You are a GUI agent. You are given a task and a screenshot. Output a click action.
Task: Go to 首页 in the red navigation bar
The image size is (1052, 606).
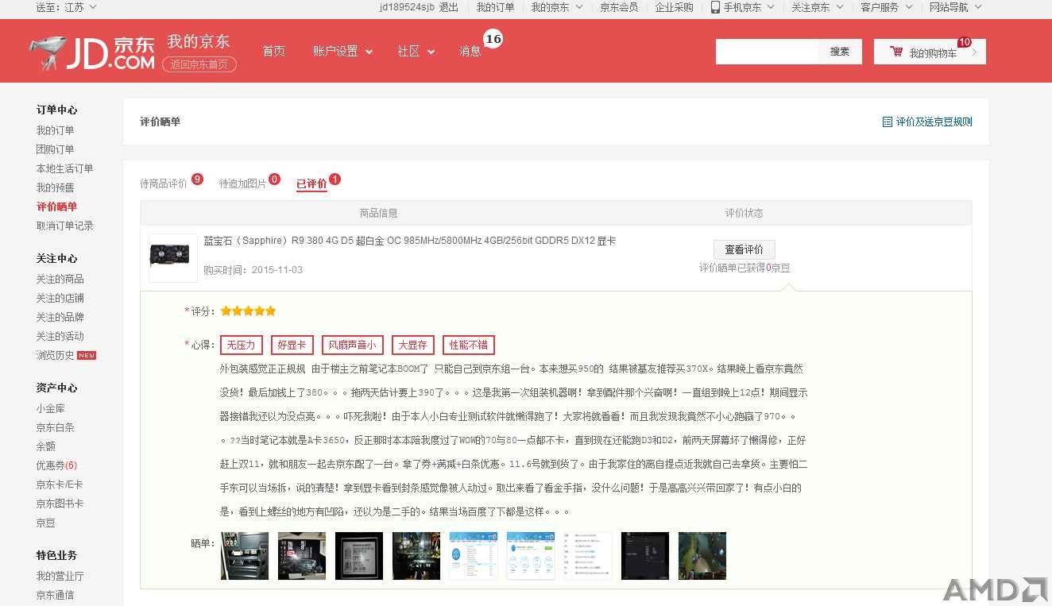pos(273,51)
